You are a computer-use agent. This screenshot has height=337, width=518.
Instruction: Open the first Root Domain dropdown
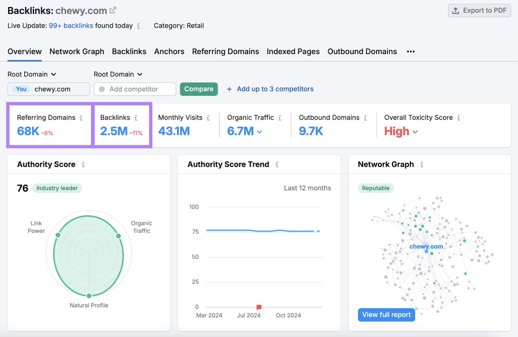[32, 74]
